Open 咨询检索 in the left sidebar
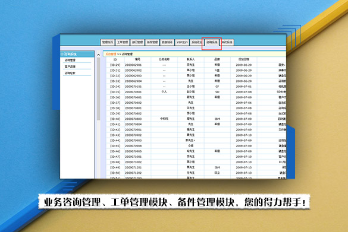Image resolution: width=348 pixels, height=232 pixels. (70, 73)
